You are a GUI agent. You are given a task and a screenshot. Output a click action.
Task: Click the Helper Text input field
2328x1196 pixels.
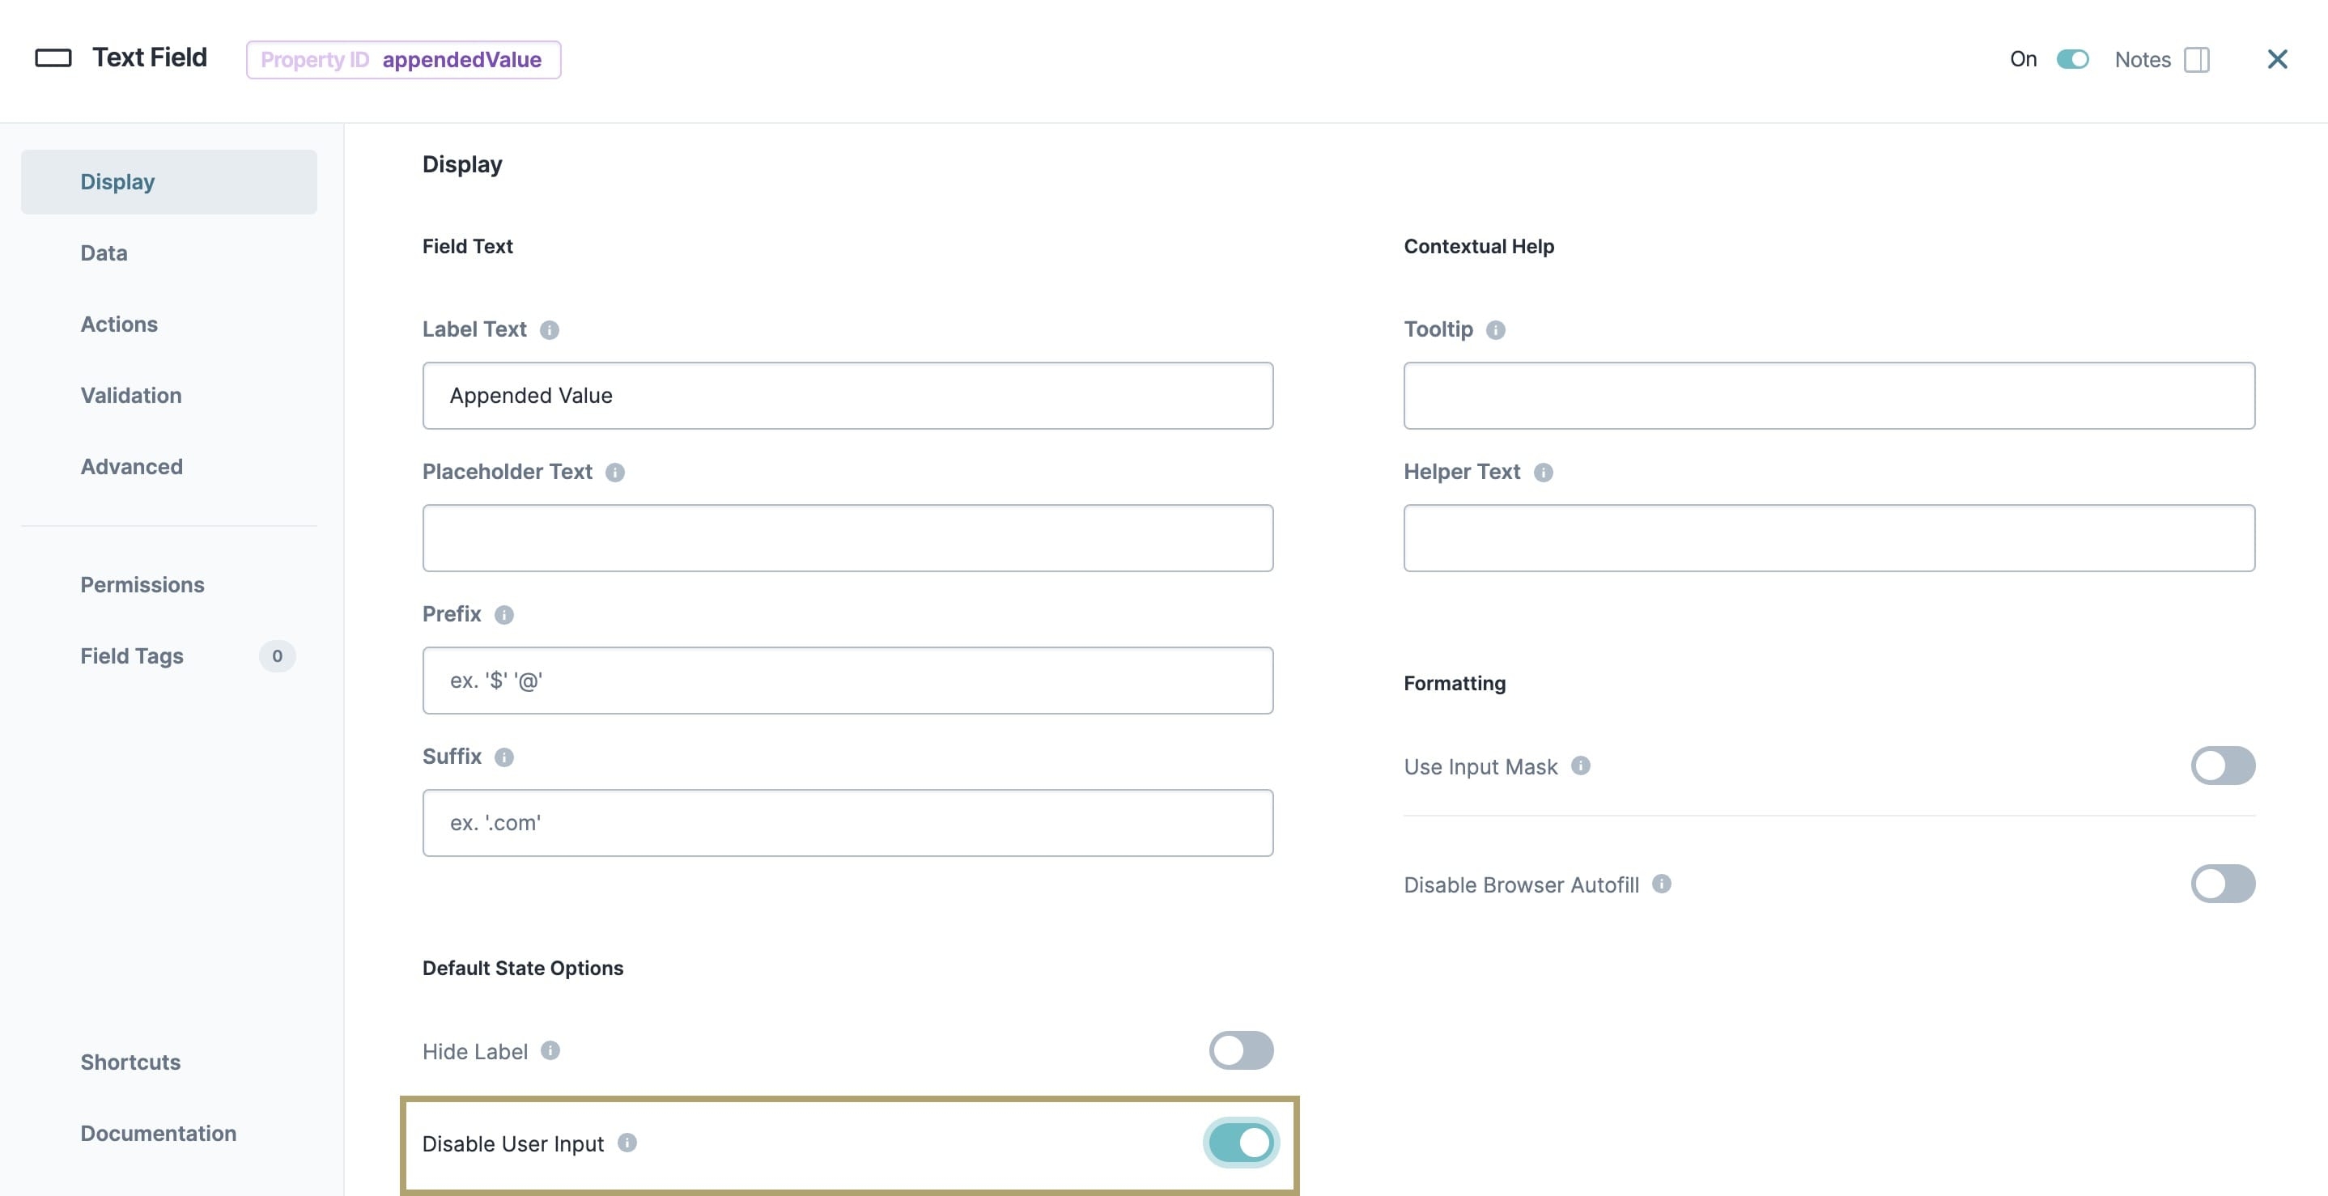pyautogui.click(x=1829, y=538)
